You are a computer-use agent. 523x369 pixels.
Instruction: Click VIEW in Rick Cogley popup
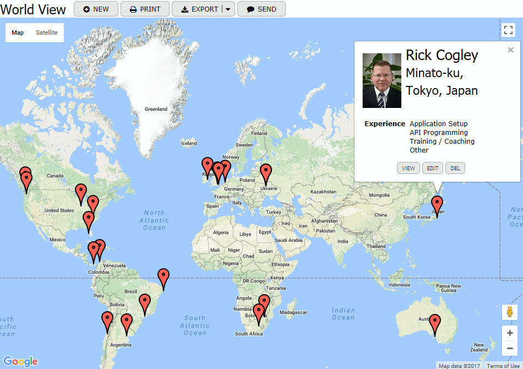[x=408, y=168]
